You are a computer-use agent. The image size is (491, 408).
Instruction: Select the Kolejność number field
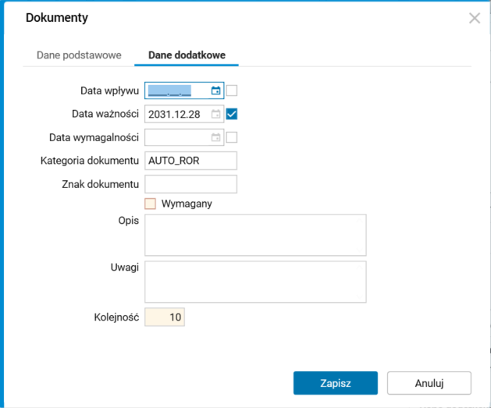(x=165, y=318)
